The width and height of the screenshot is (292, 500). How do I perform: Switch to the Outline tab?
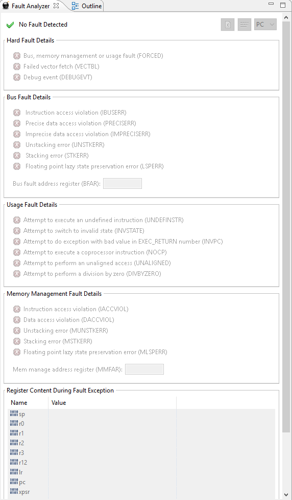coord(86,6)
